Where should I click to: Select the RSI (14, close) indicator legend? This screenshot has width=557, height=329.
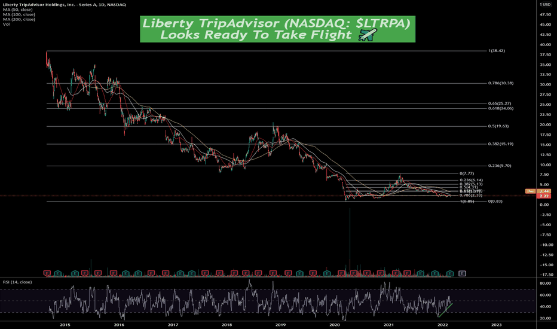(17, 282)
